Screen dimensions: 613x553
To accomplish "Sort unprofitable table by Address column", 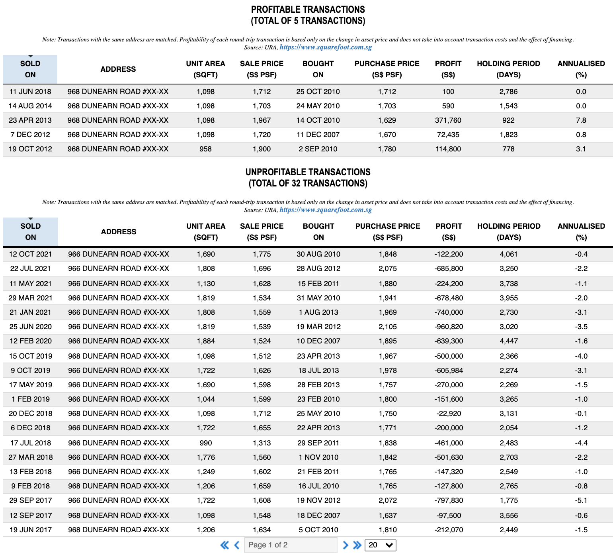I will 119,232.
